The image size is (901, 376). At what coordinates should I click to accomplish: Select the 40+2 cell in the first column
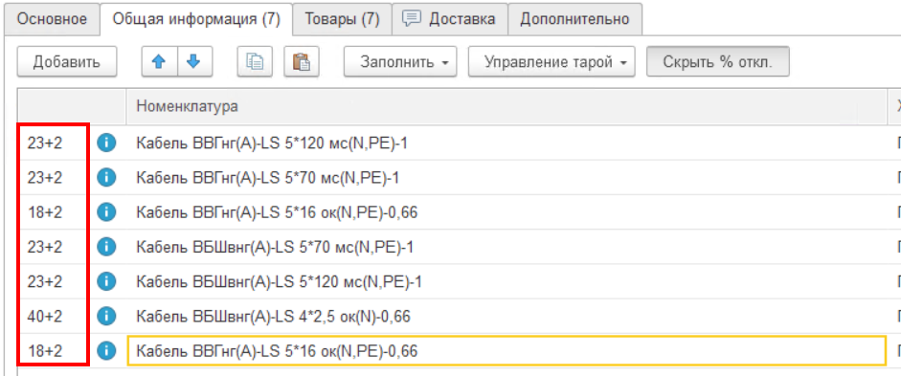tap(45, 316)
